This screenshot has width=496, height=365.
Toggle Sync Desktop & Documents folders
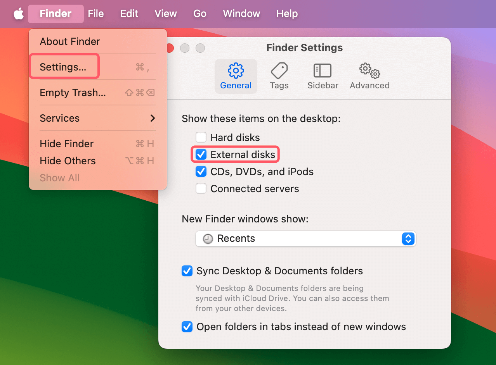187,271
